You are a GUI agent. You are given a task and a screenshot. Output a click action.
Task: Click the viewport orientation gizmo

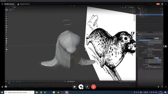(x=133, y=11)
